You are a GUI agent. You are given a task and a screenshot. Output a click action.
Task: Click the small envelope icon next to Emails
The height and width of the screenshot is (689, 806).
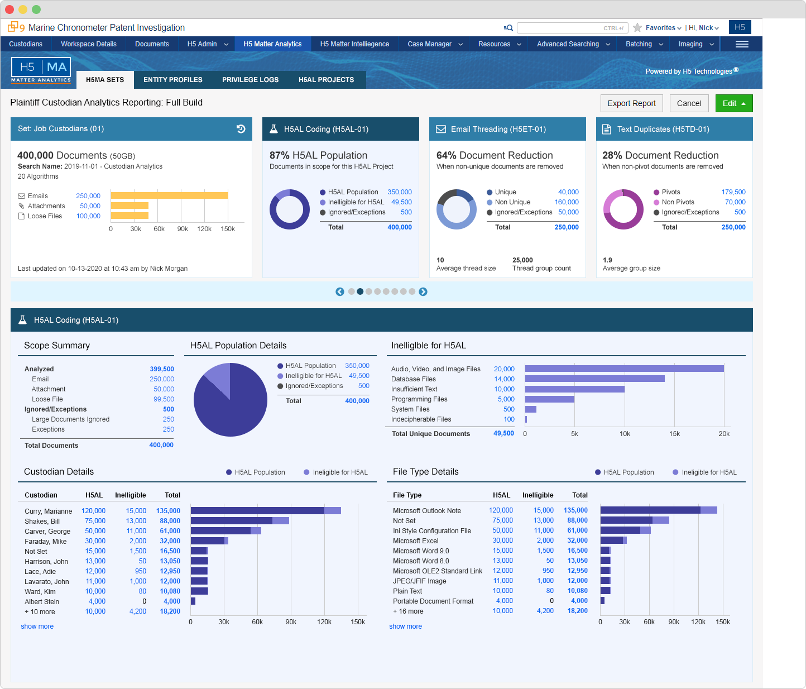pyautogui.click(x=22, y=196)
